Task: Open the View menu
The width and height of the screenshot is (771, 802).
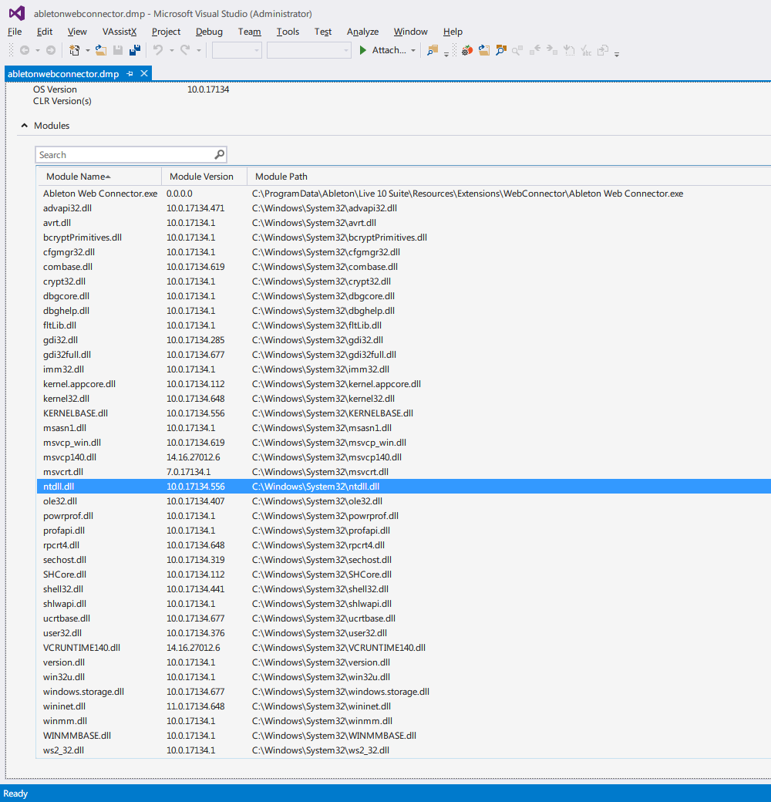Action: 77,31
